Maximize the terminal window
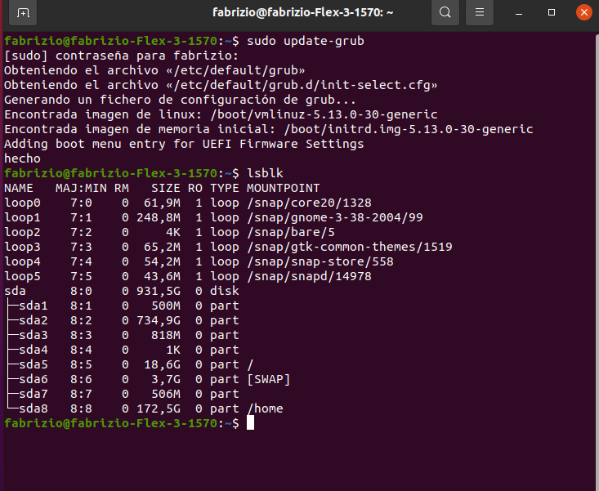 click(x=552, y=13)
